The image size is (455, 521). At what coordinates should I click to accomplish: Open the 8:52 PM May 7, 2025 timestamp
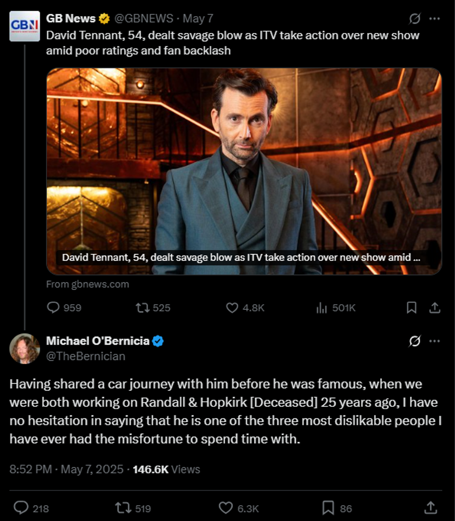tap(66, 469)
